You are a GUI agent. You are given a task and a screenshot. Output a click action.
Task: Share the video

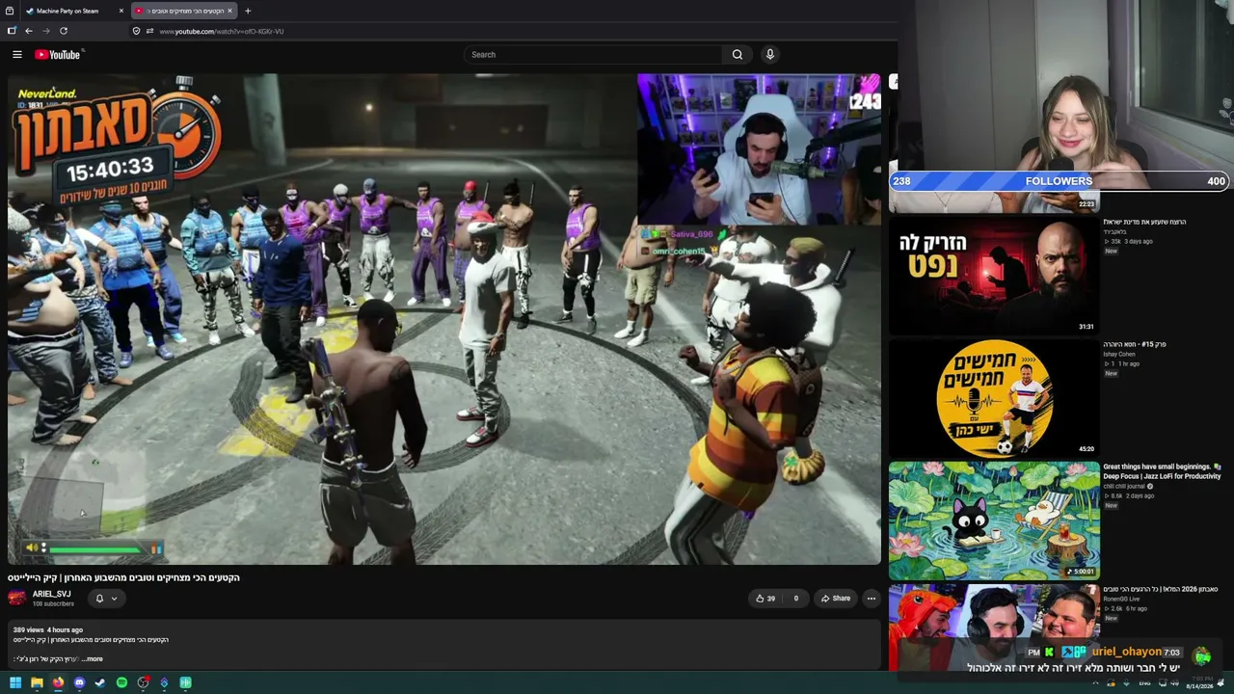(x=836, y=599)
